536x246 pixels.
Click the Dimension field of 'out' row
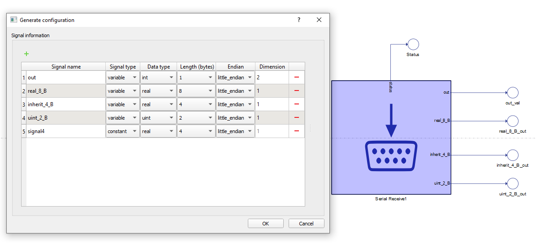pos(272,78)
